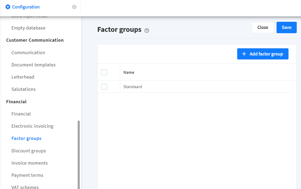Tick the checkbox for the Standaard row
Viewport: 301px width, 189px height.
click(x=104, y=87)
